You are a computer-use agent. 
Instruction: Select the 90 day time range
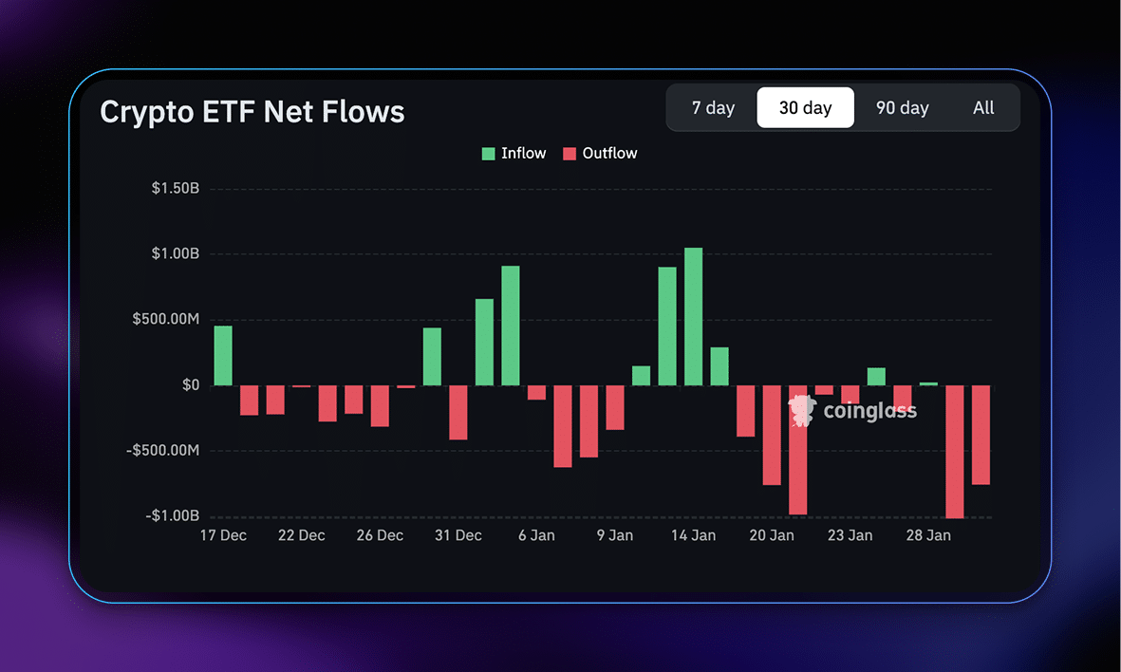point(902,107)
